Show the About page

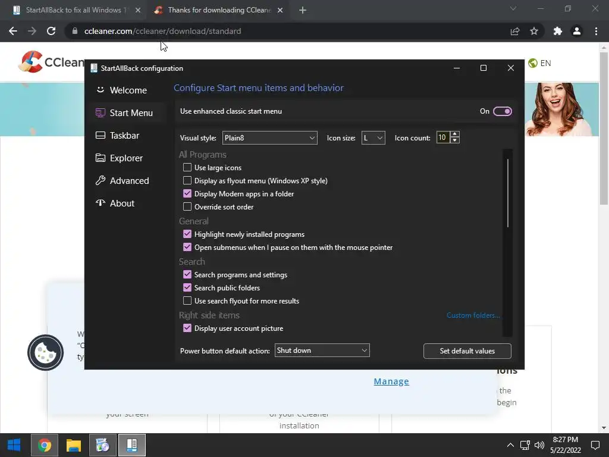tap(122, 204)
